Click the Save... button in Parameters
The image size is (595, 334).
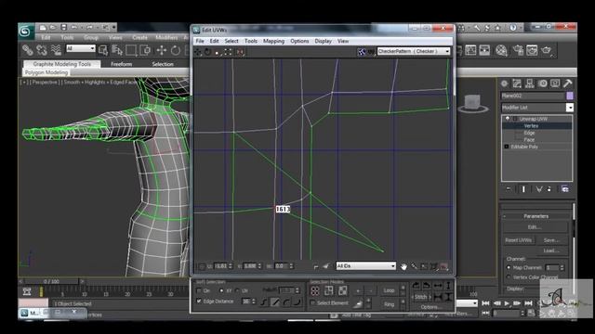(x=551, y=240)
